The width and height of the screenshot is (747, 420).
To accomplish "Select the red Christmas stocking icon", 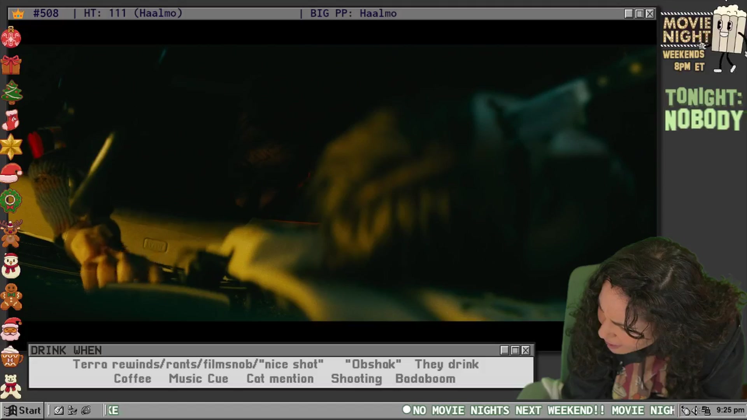I will click(x=11, y=119).
